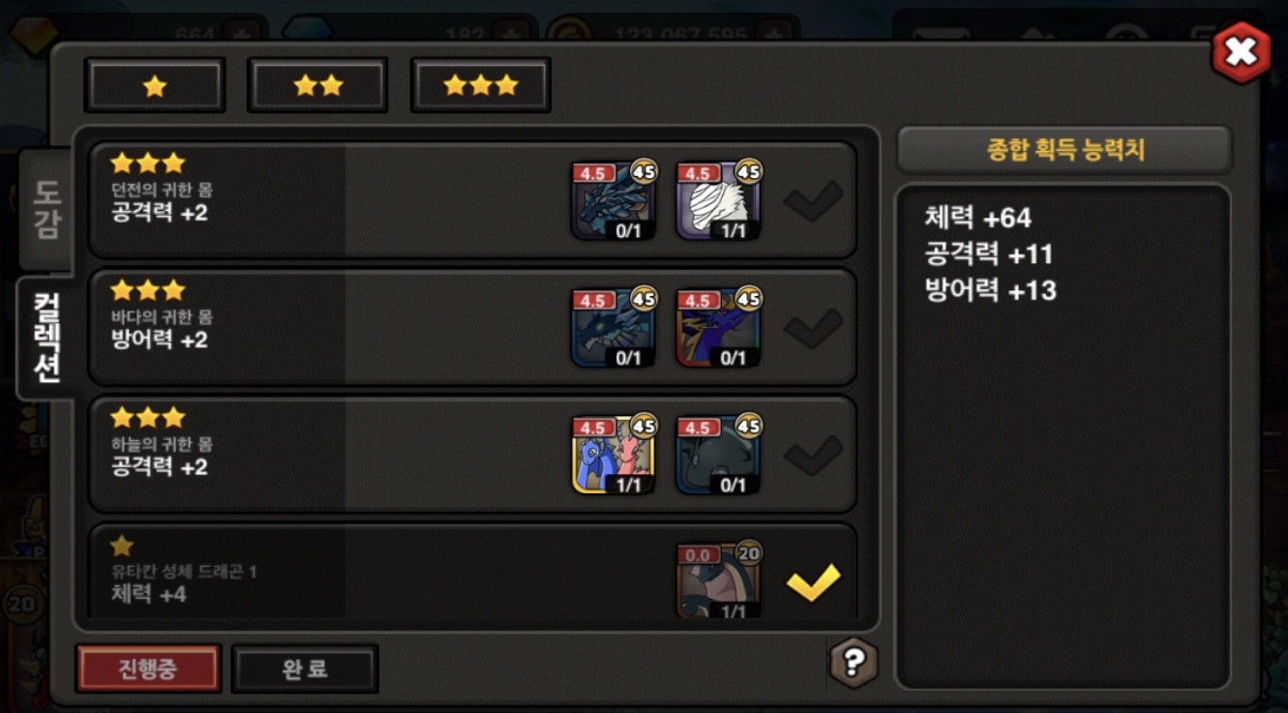Toggle the checkmark for 바다의 귀한 몸
The image size is (1288, 713).
[813, 329]
